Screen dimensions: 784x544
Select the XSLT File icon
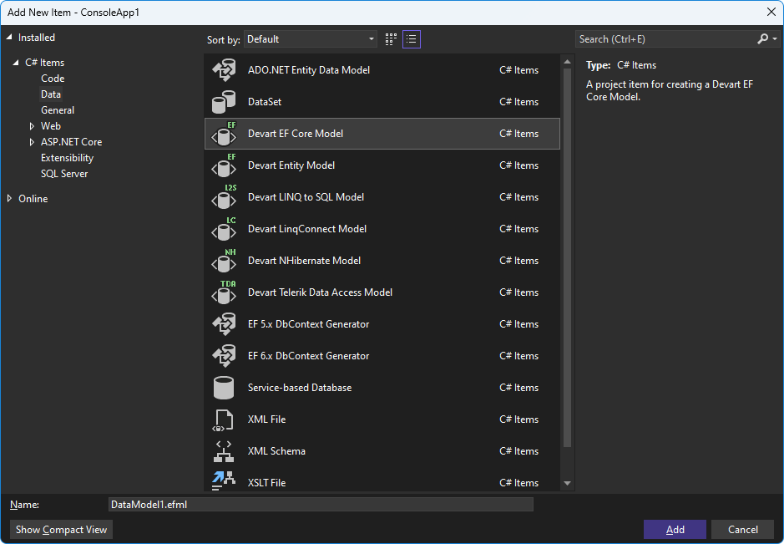223,481
